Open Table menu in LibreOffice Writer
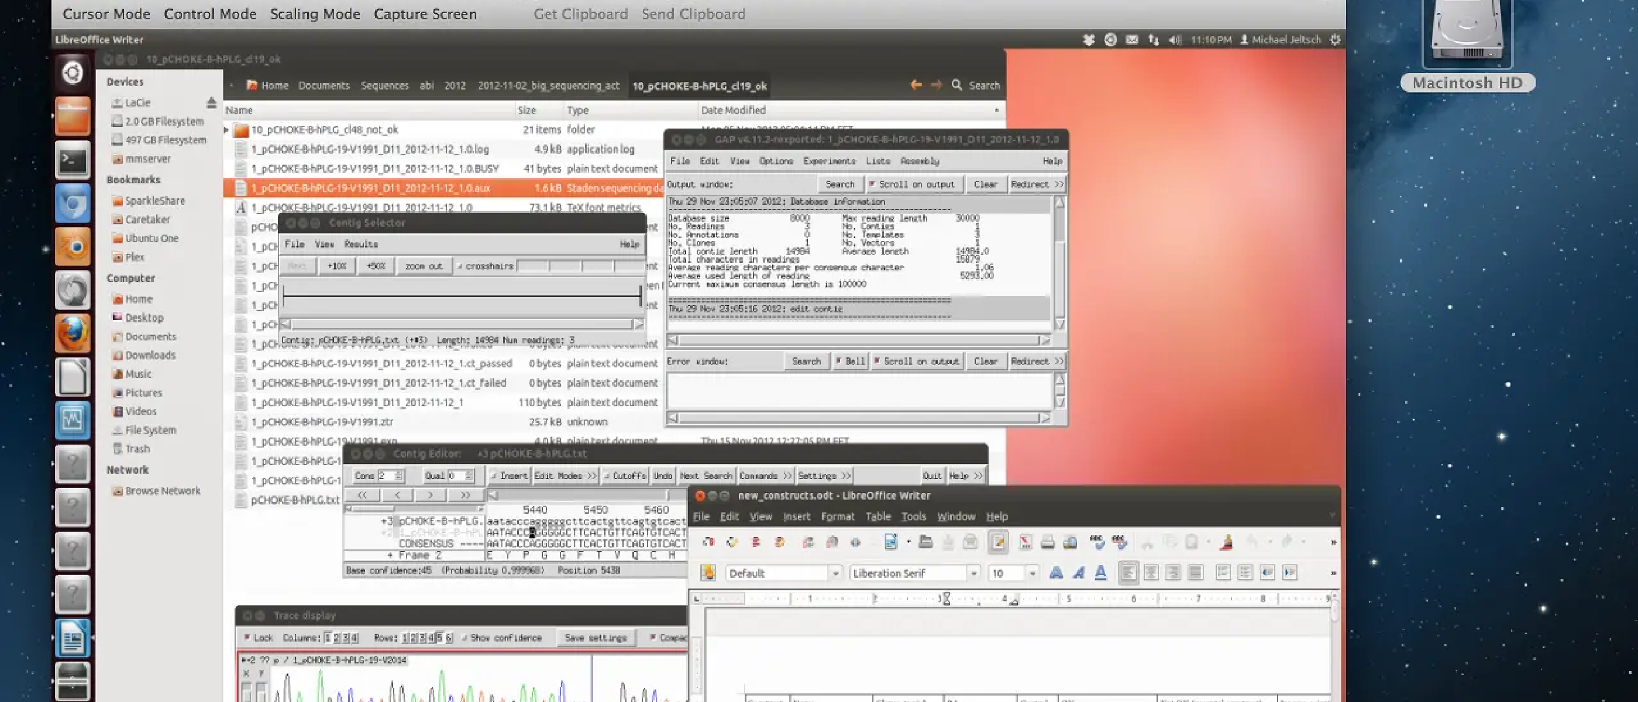Image resolution: width=1638 pixels, height=702 pixels. (877, 517)
